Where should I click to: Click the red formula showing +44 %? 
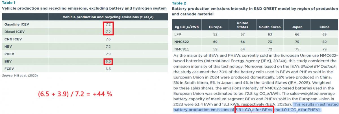click(75, 94)
